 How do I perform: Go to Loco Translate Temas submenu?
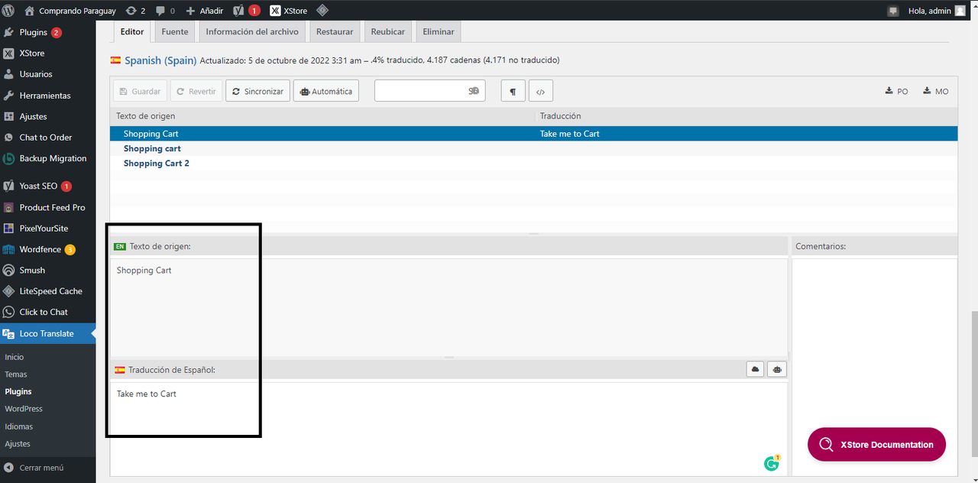click(x=16, y=374)
